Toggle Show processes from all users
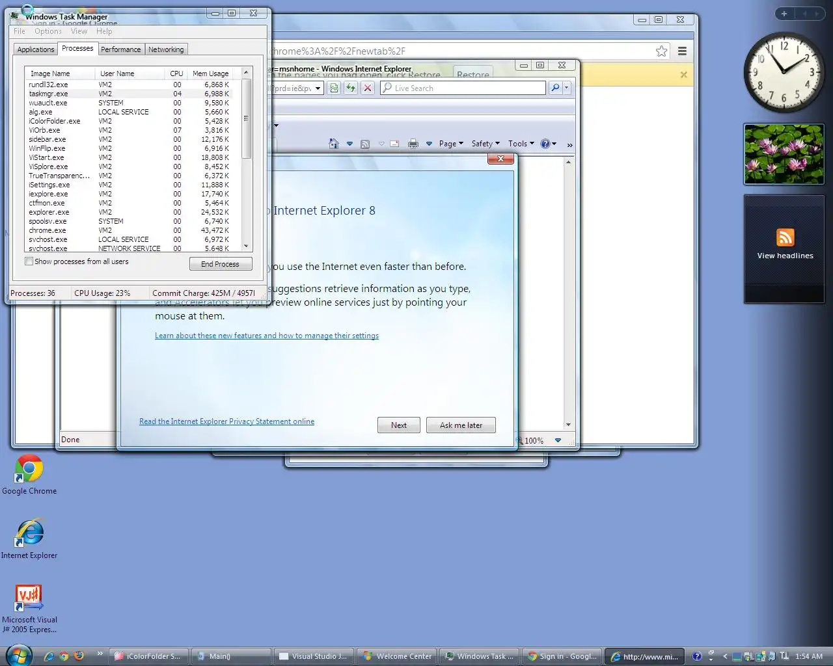Screen dimensions: 833x666 click(29, 261)
